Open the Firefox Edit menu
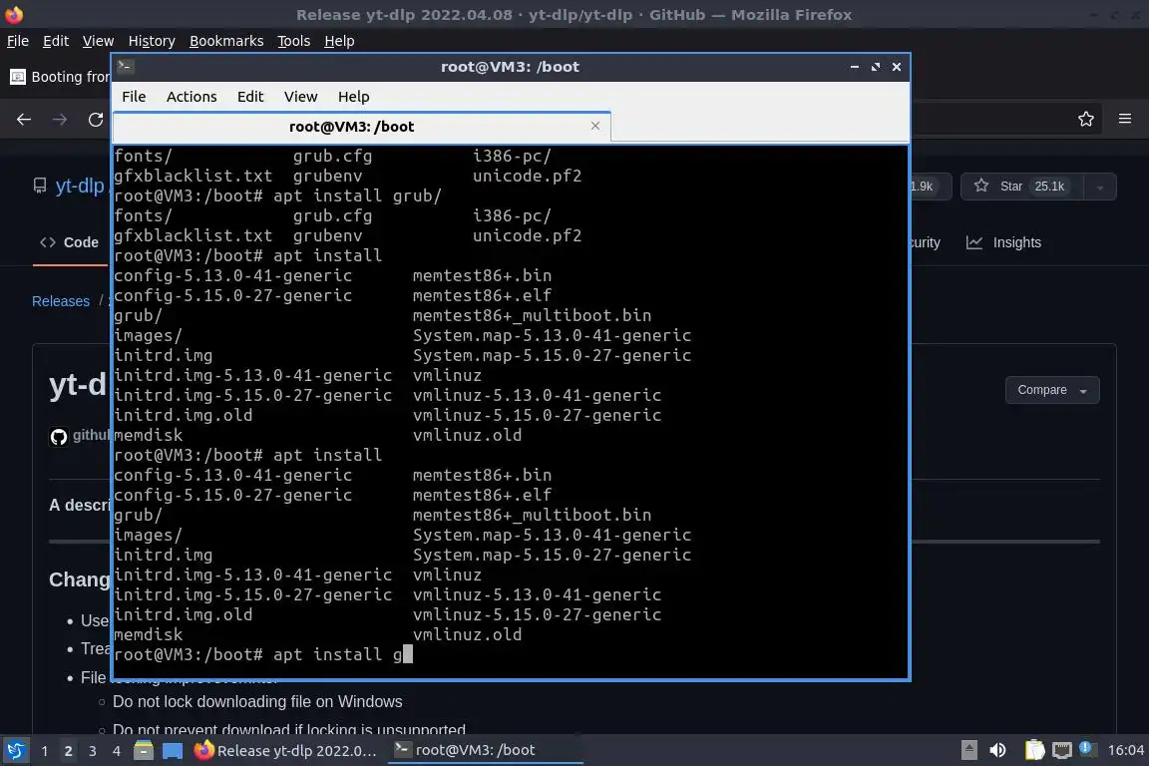The width and height of the screenshot is (1149, 766). tap(56, 41)
